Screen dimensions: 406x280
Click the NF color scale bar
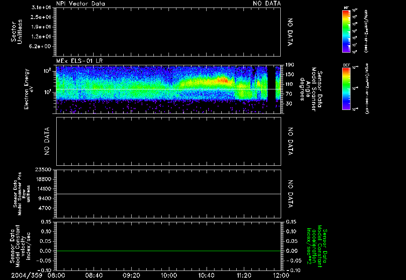coord(345,32)
